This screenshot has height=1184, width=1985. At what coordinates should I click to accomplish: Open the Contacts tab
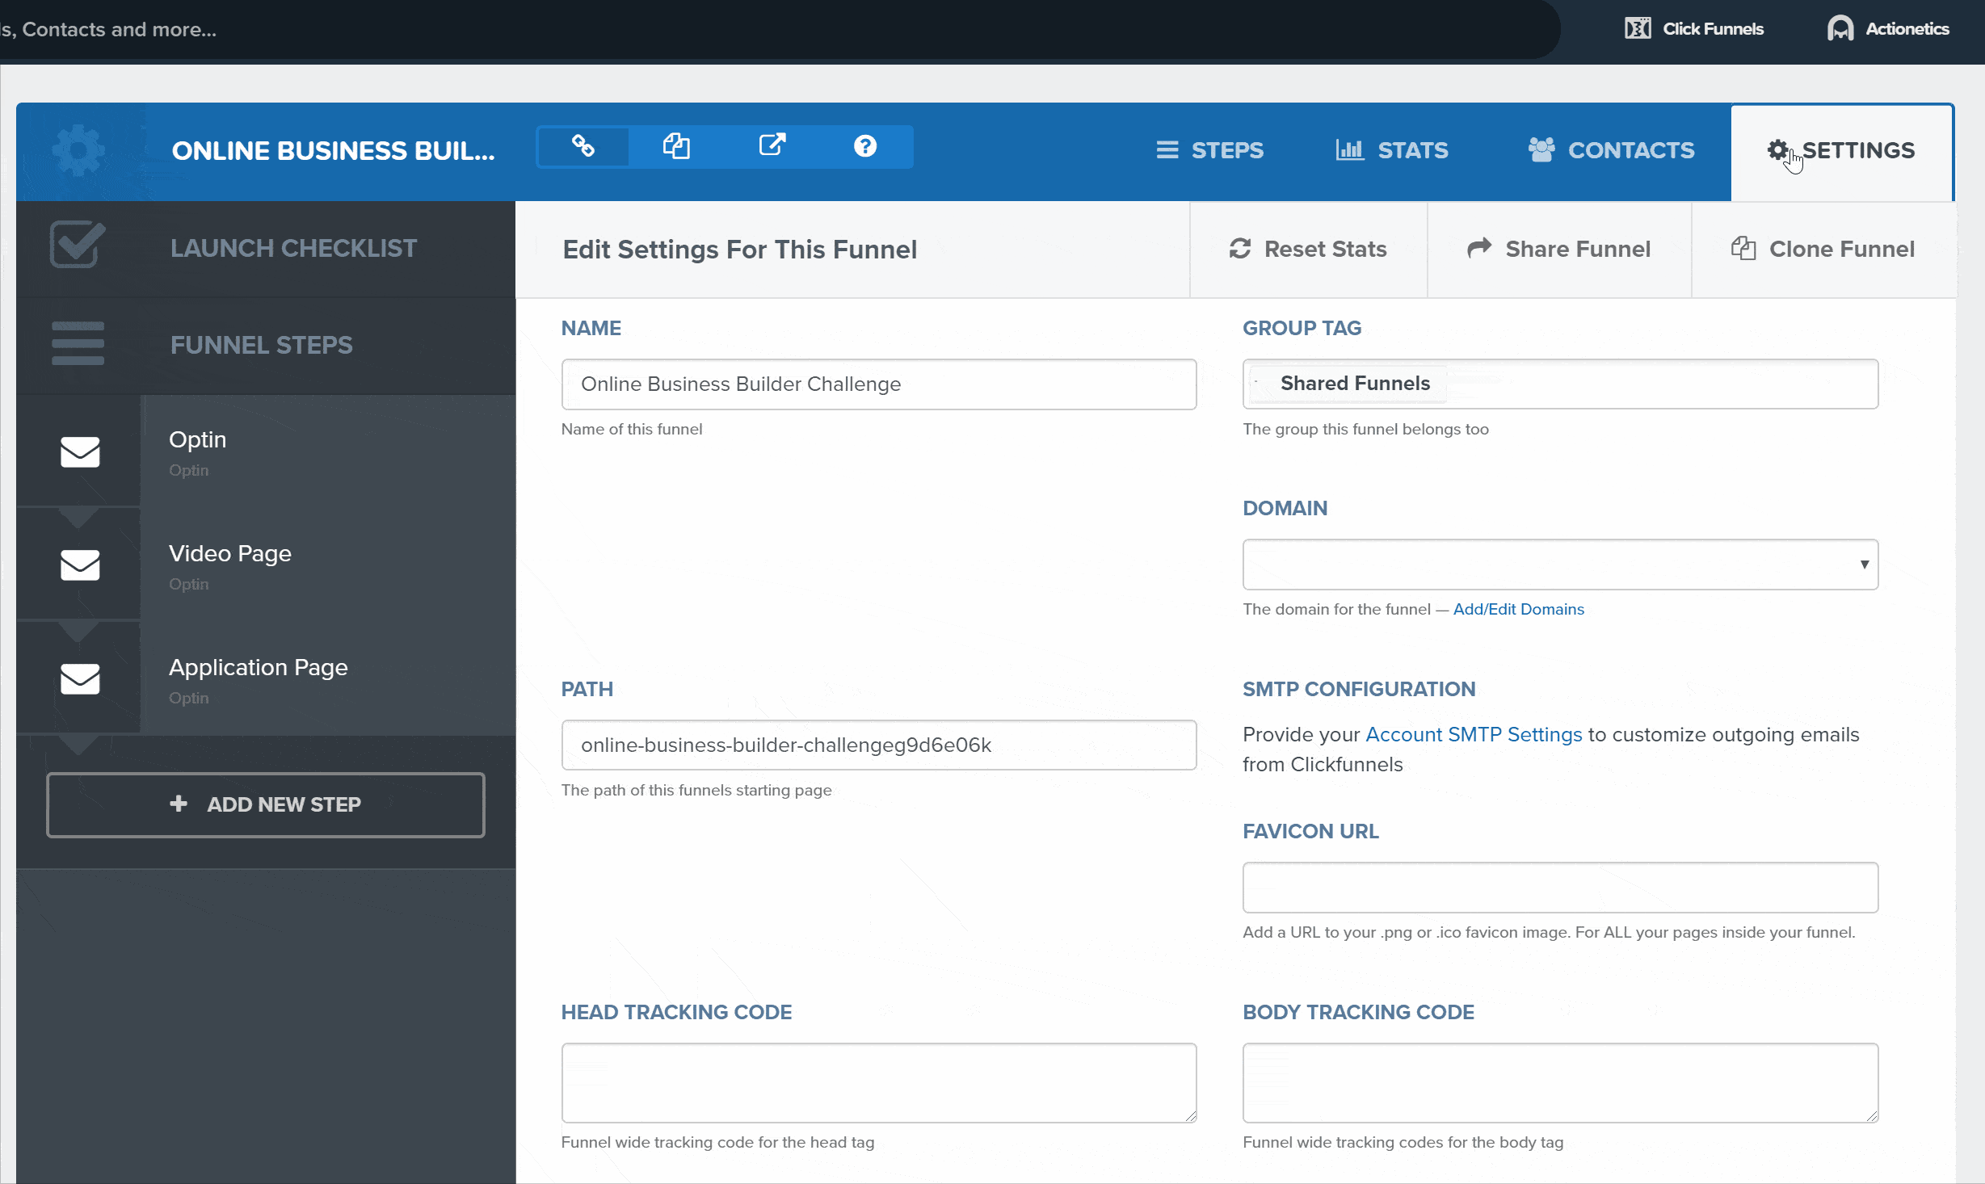click(1611, 150)
